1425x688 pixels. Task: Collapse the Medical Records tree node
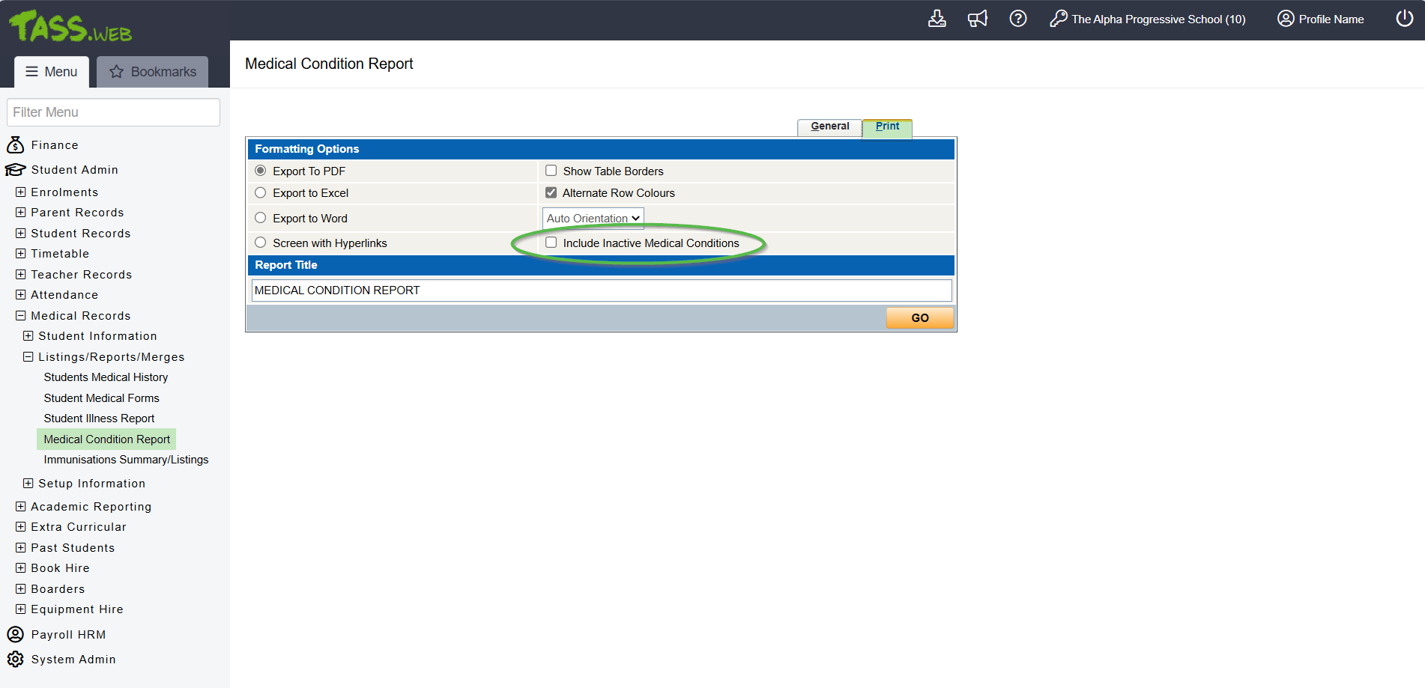click(x=21, y=316)
